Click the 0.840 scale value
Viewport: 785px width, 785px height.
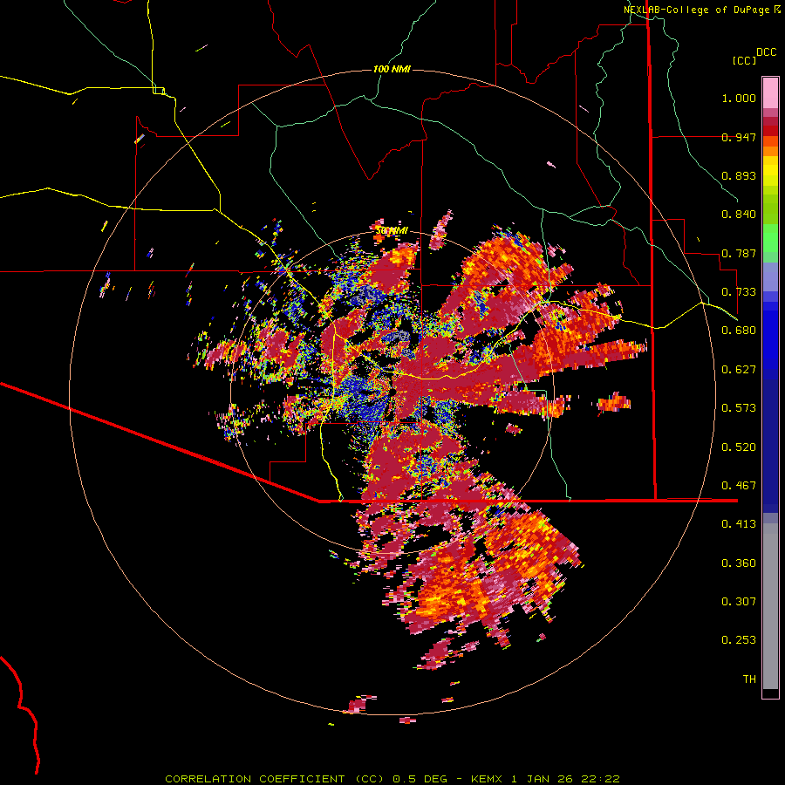pyautogui.click(x=739, y=215)
